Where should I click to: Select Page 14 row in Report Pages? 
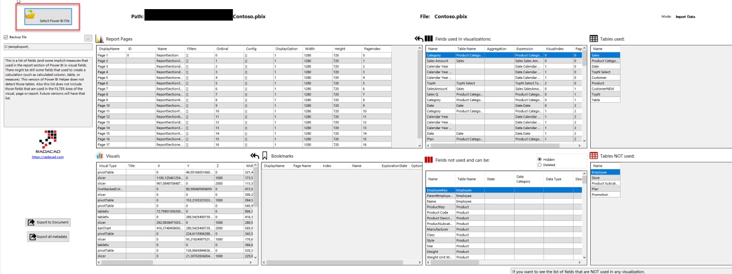(244, 128)
